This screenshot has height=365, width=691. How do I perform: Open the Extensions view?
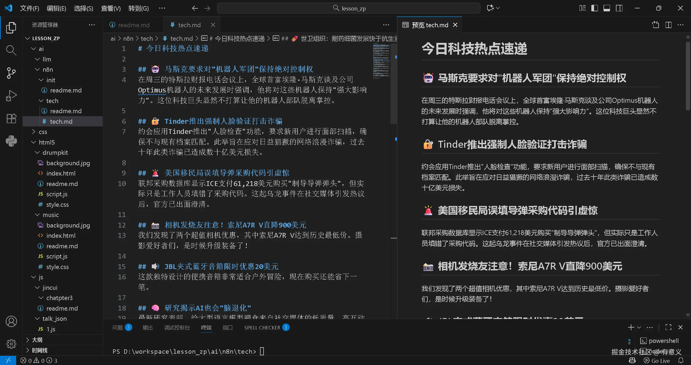tap(11, 118)
